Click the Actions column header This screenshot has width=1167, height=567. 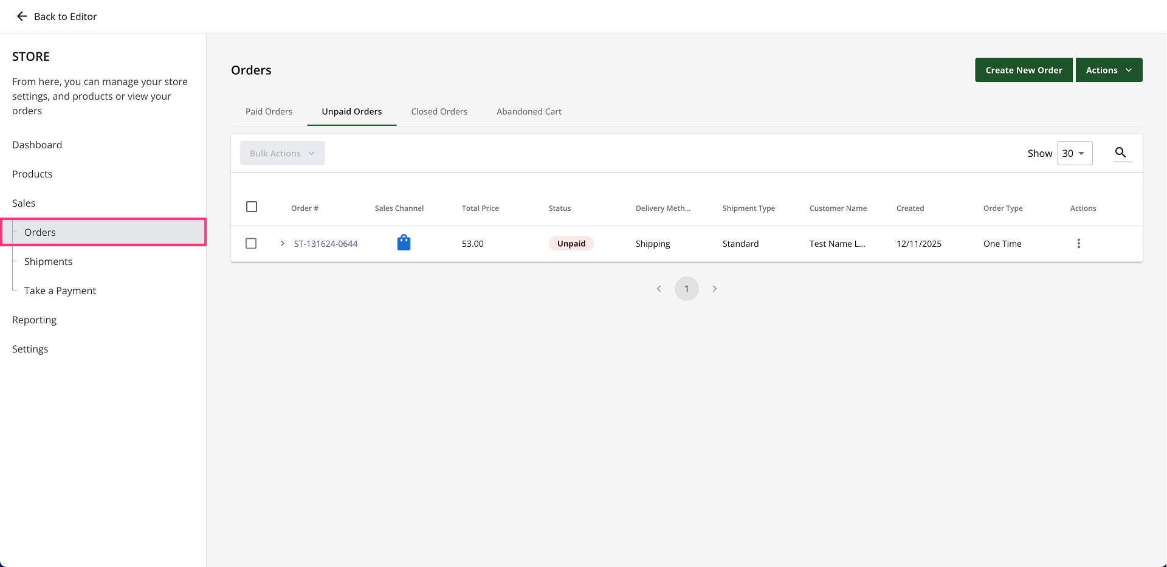(x=1083, y=208)
